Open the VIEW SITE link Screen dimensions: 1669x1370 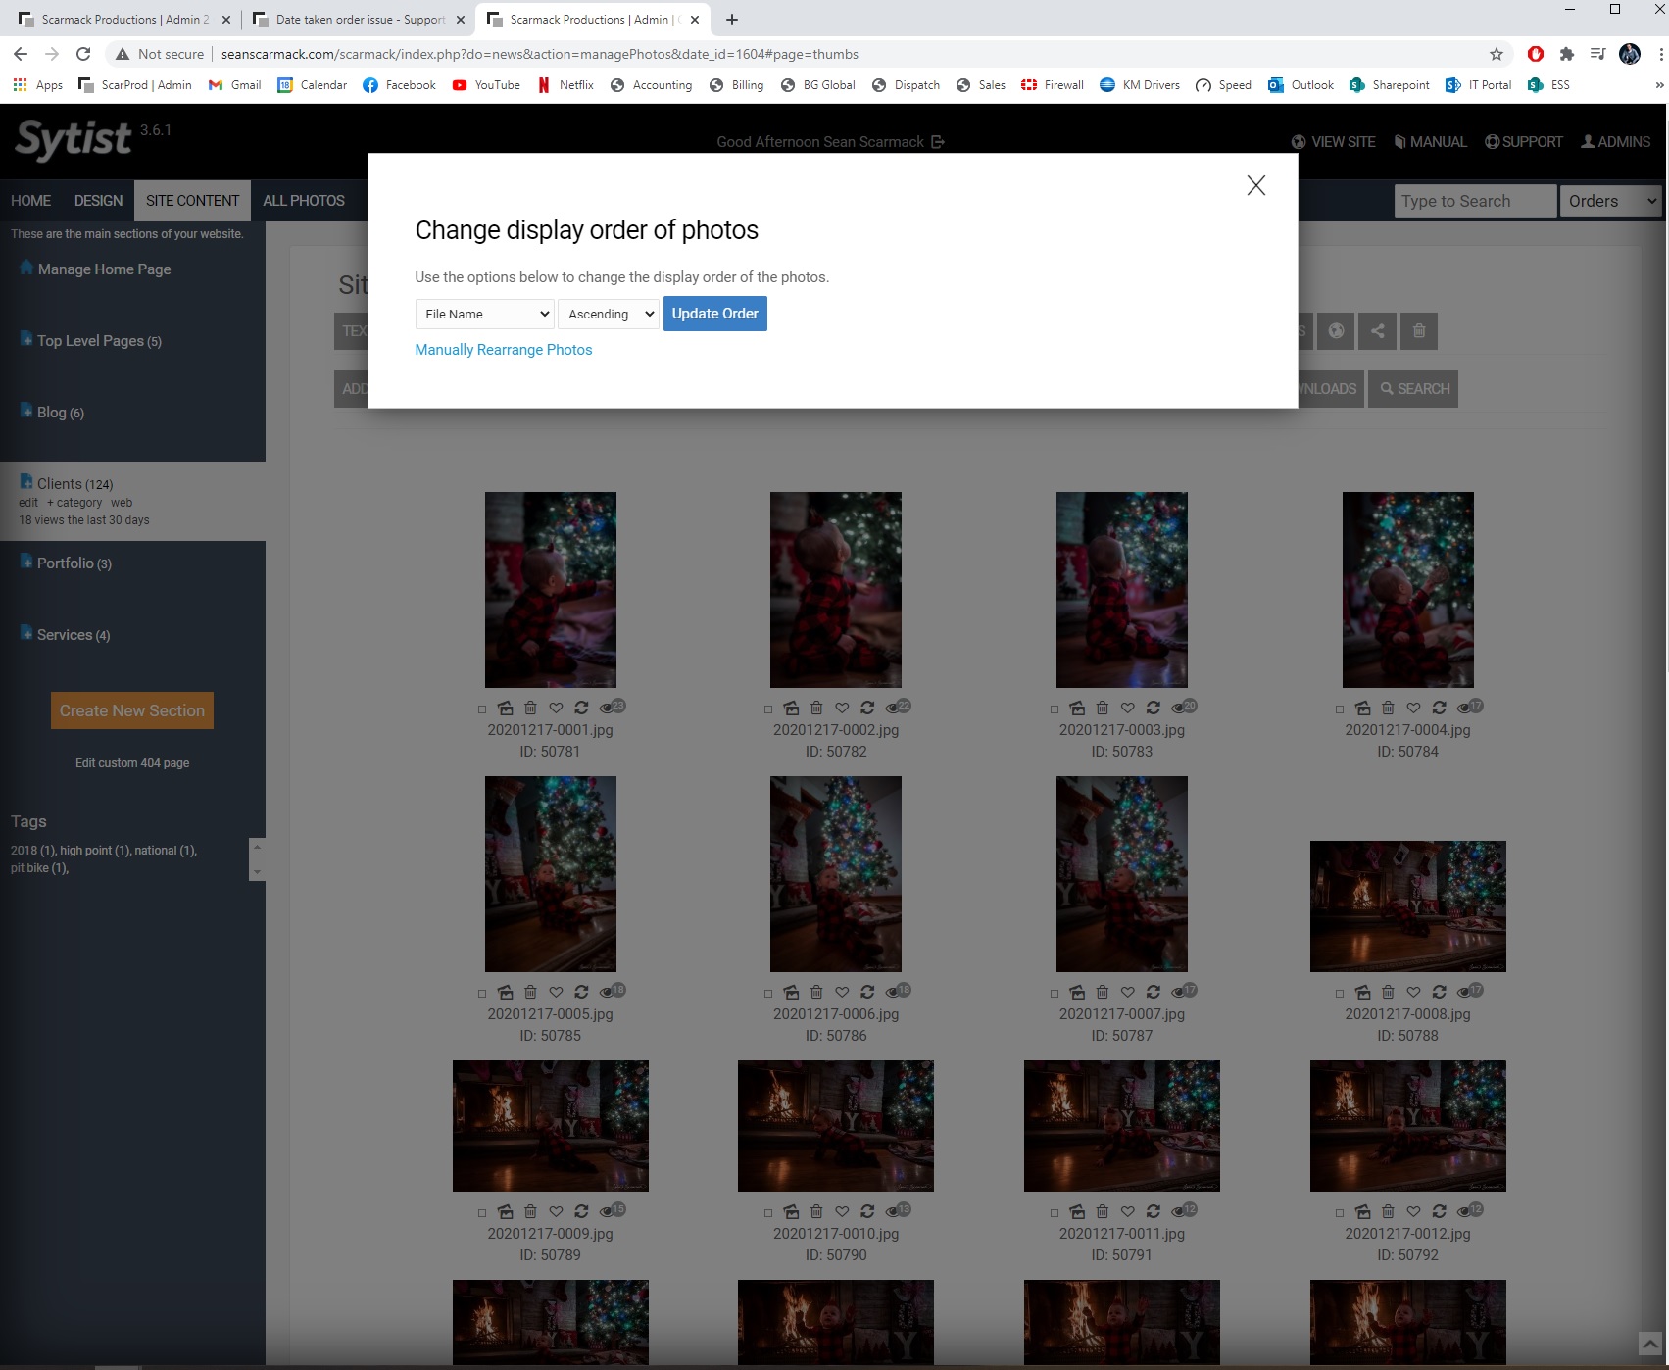tap(1334, 142)
